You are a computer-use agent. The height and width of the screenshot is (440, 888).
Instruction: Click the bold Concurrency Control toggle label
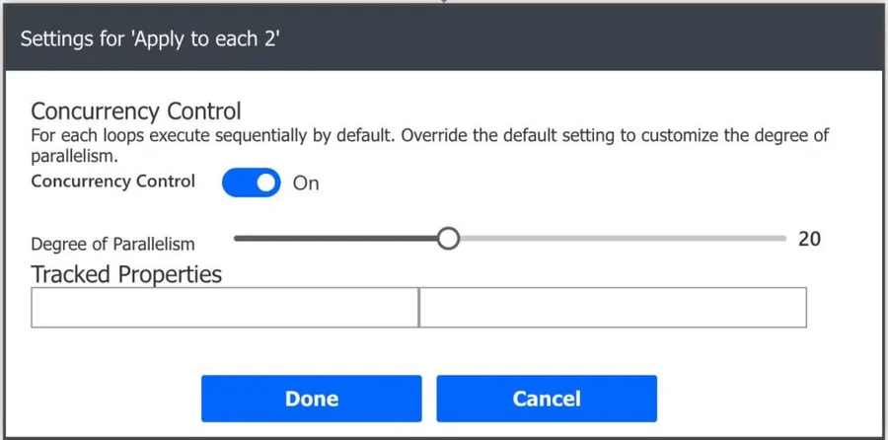coord(113,182)
